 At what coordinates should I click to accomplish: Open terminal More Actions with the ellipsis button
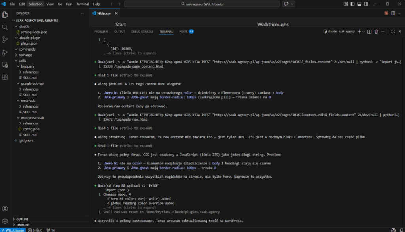coord(382,31)
